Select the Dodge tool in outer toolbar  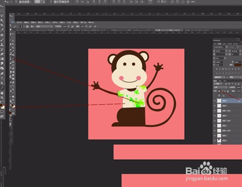2,68
